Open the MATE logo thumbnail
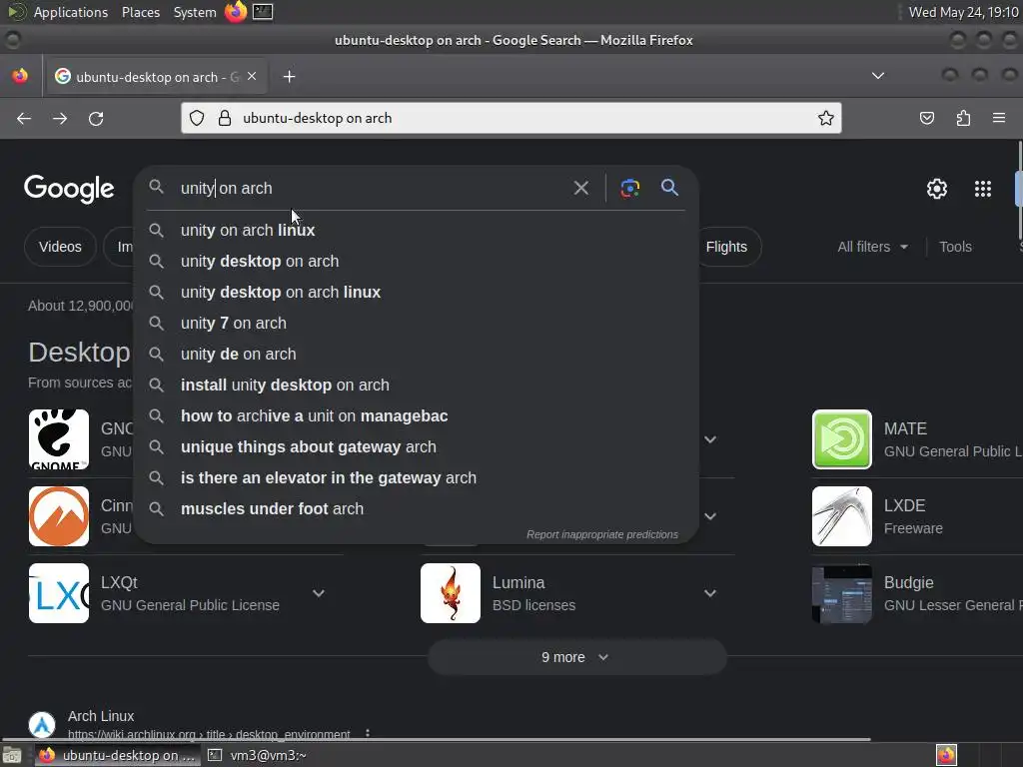1023x767 pixels. tap(841, 439)
